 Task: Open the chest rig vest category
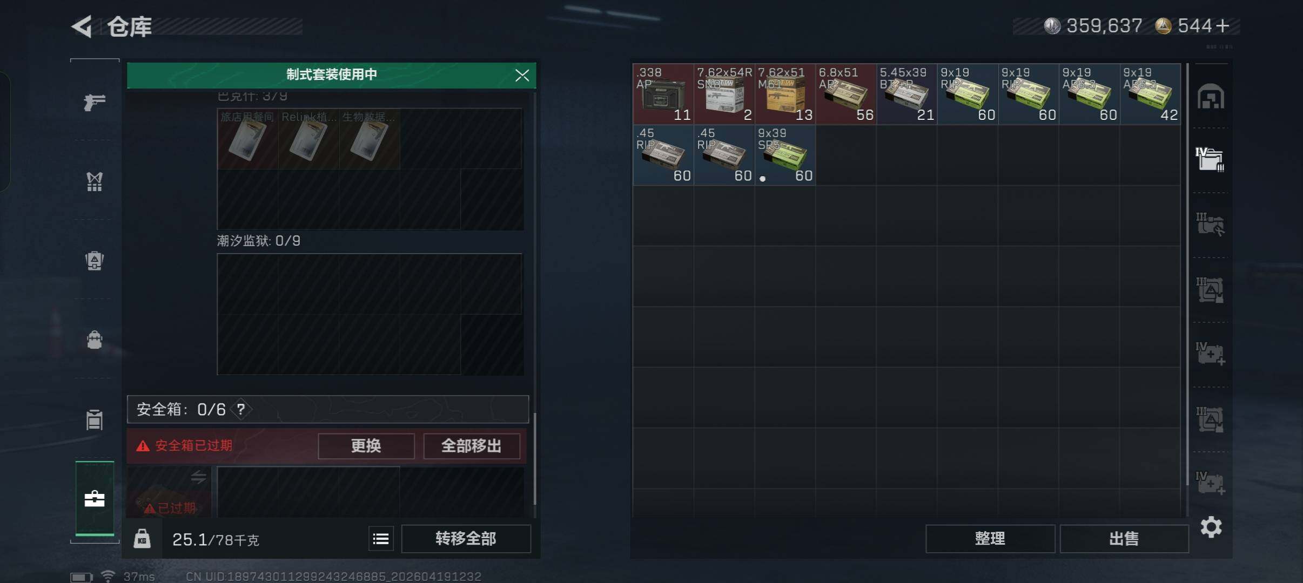click(95, 181)
